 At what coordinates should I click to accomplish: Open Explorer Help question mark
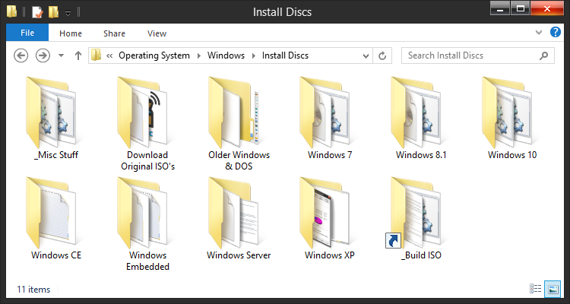click(555, 33)
